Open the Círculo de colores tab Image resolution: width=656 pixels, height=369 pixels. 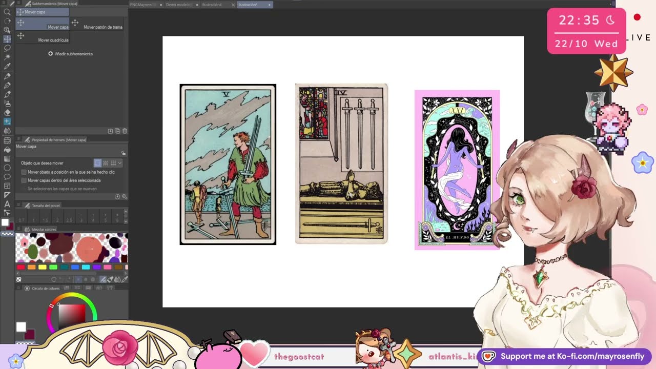click(x=43, y=288)
